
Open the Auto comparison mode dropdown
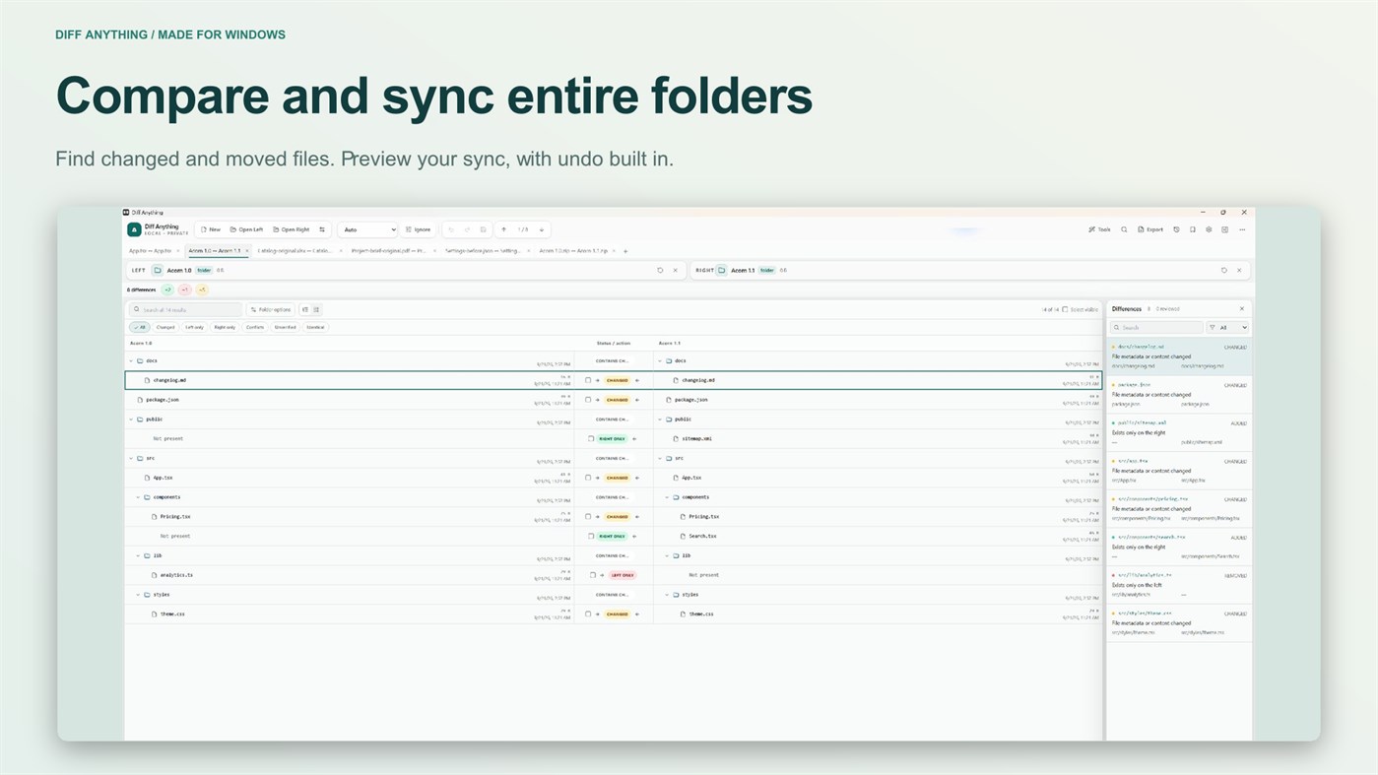368,229
